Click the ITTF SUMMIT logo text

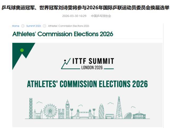pos(93,61)
